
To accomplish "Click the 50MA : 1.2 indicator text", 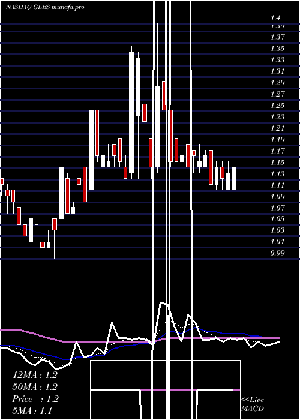I will [35, 387].
